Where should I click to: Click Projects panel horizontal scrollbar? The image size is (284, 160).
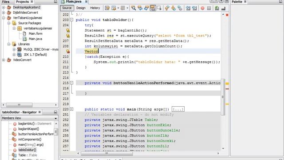(x=19, y=105)
